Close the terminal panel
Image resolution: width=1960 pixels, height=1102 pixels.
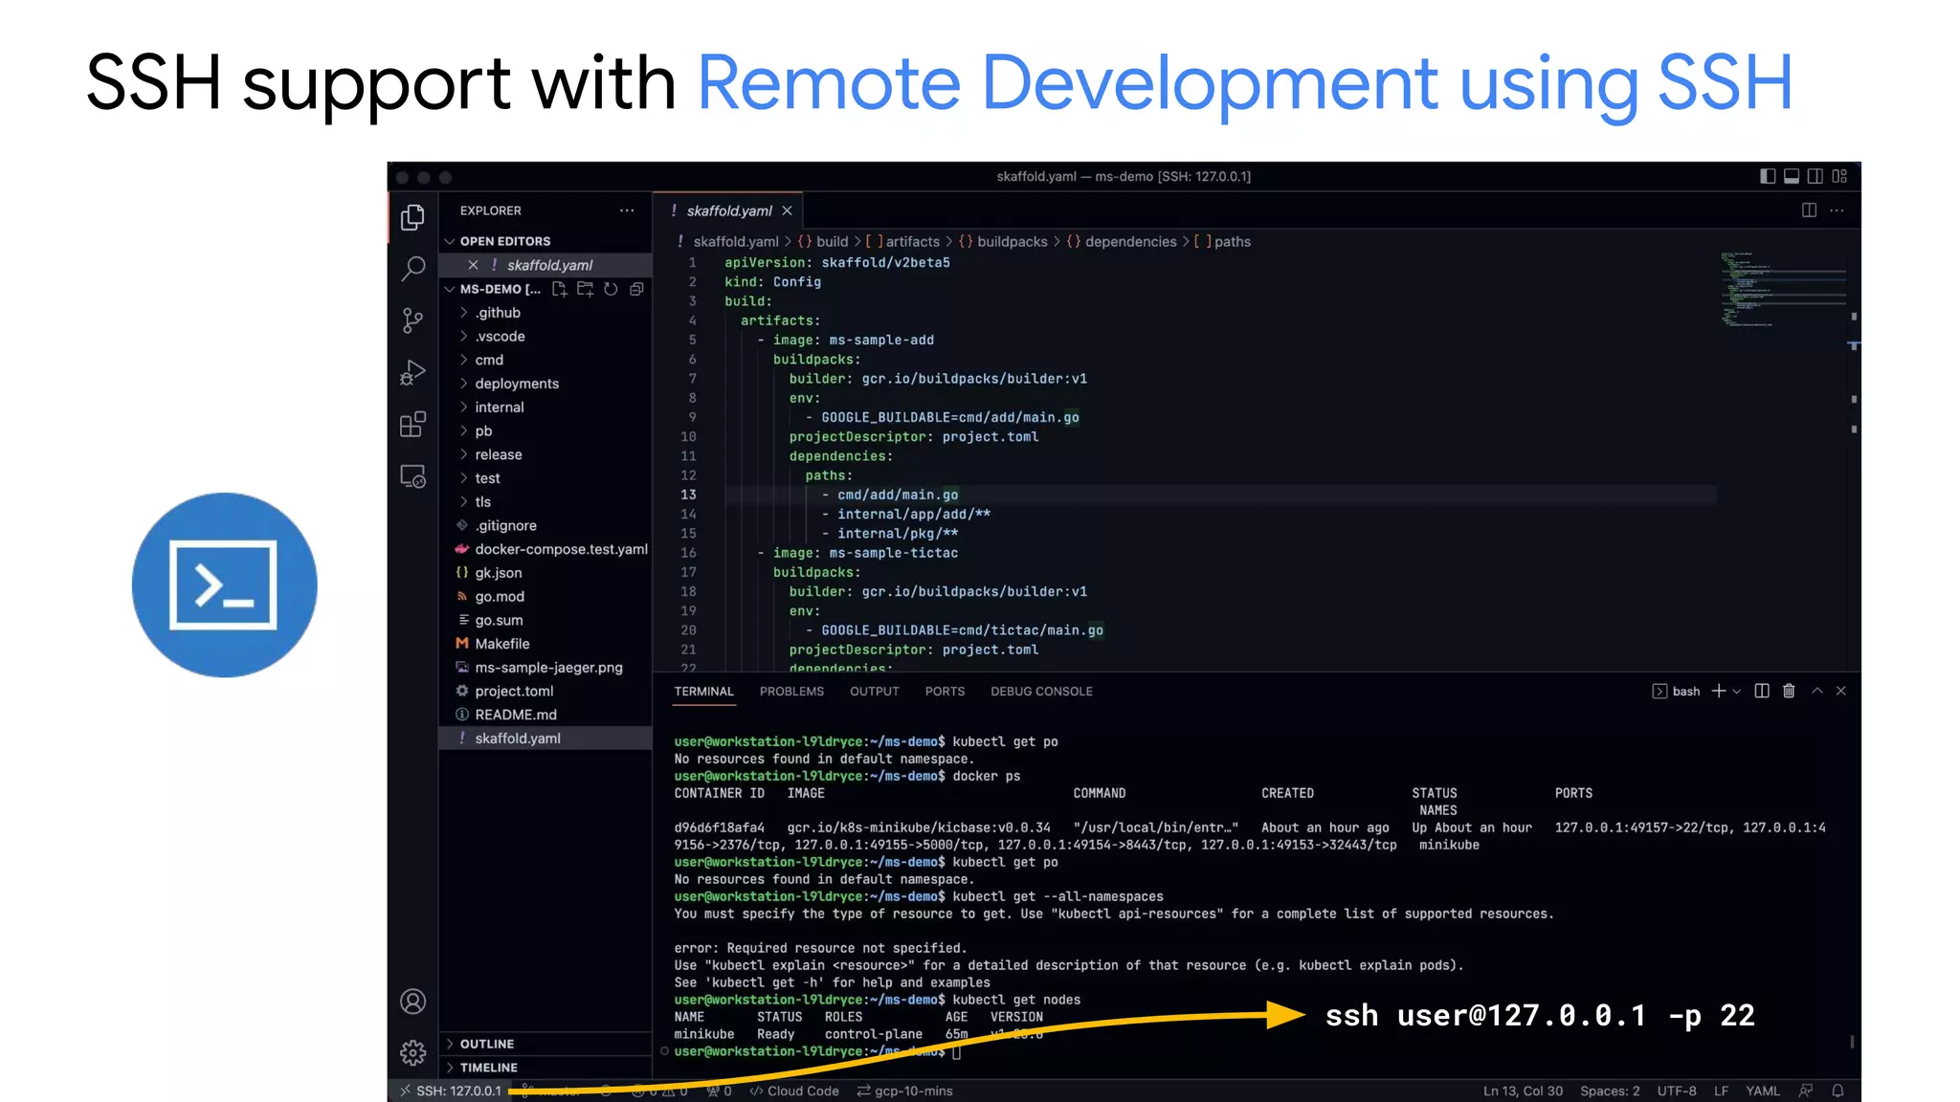pyautogui.click(x=1840, y=691)
